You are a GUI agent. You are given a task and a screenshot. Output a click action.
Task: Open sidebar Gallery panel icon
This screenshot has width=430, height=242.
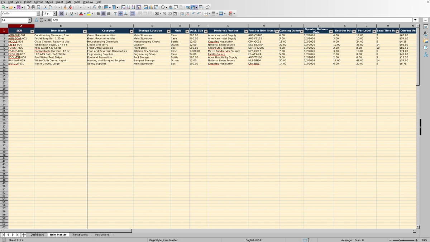click(426, 41)
